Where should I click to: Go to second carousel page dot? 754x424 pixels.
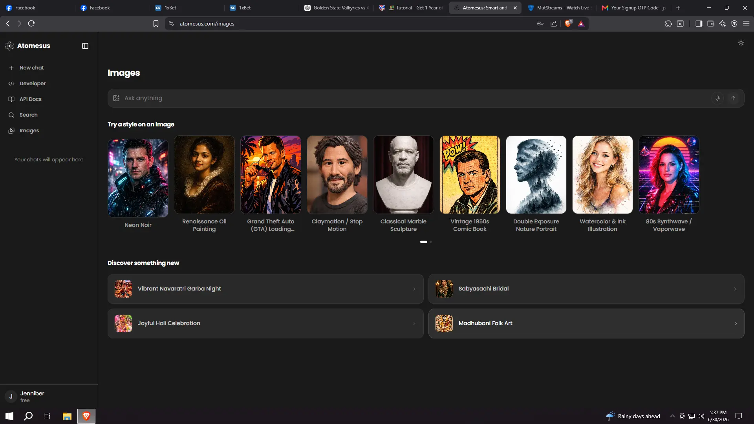[431, 242]
